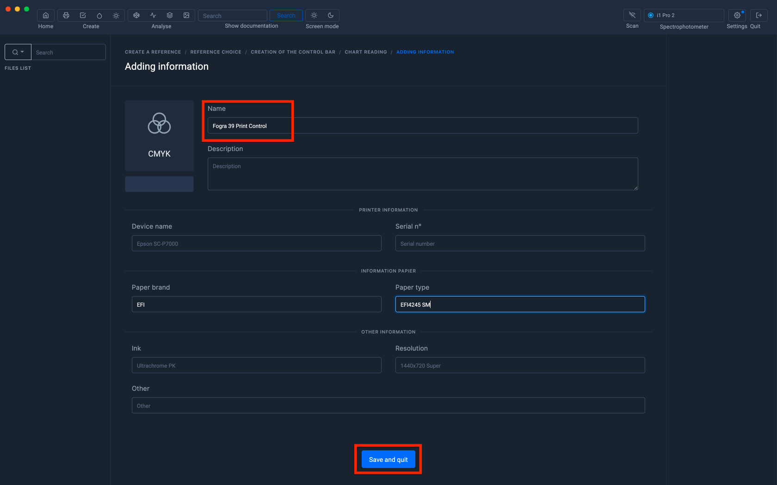This screenshot has width=777, height=485.
Task: Click the 'PRINTER INFORMATION' section heading
Action: [388, 210]
